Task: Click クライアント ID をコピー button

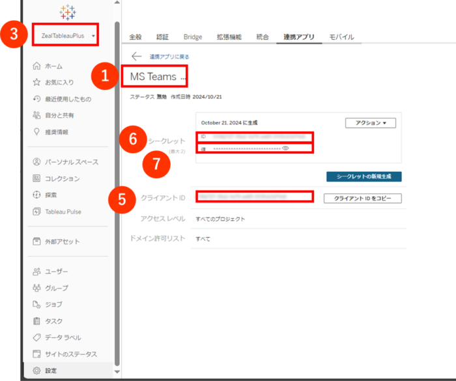Action: [363, 199]
